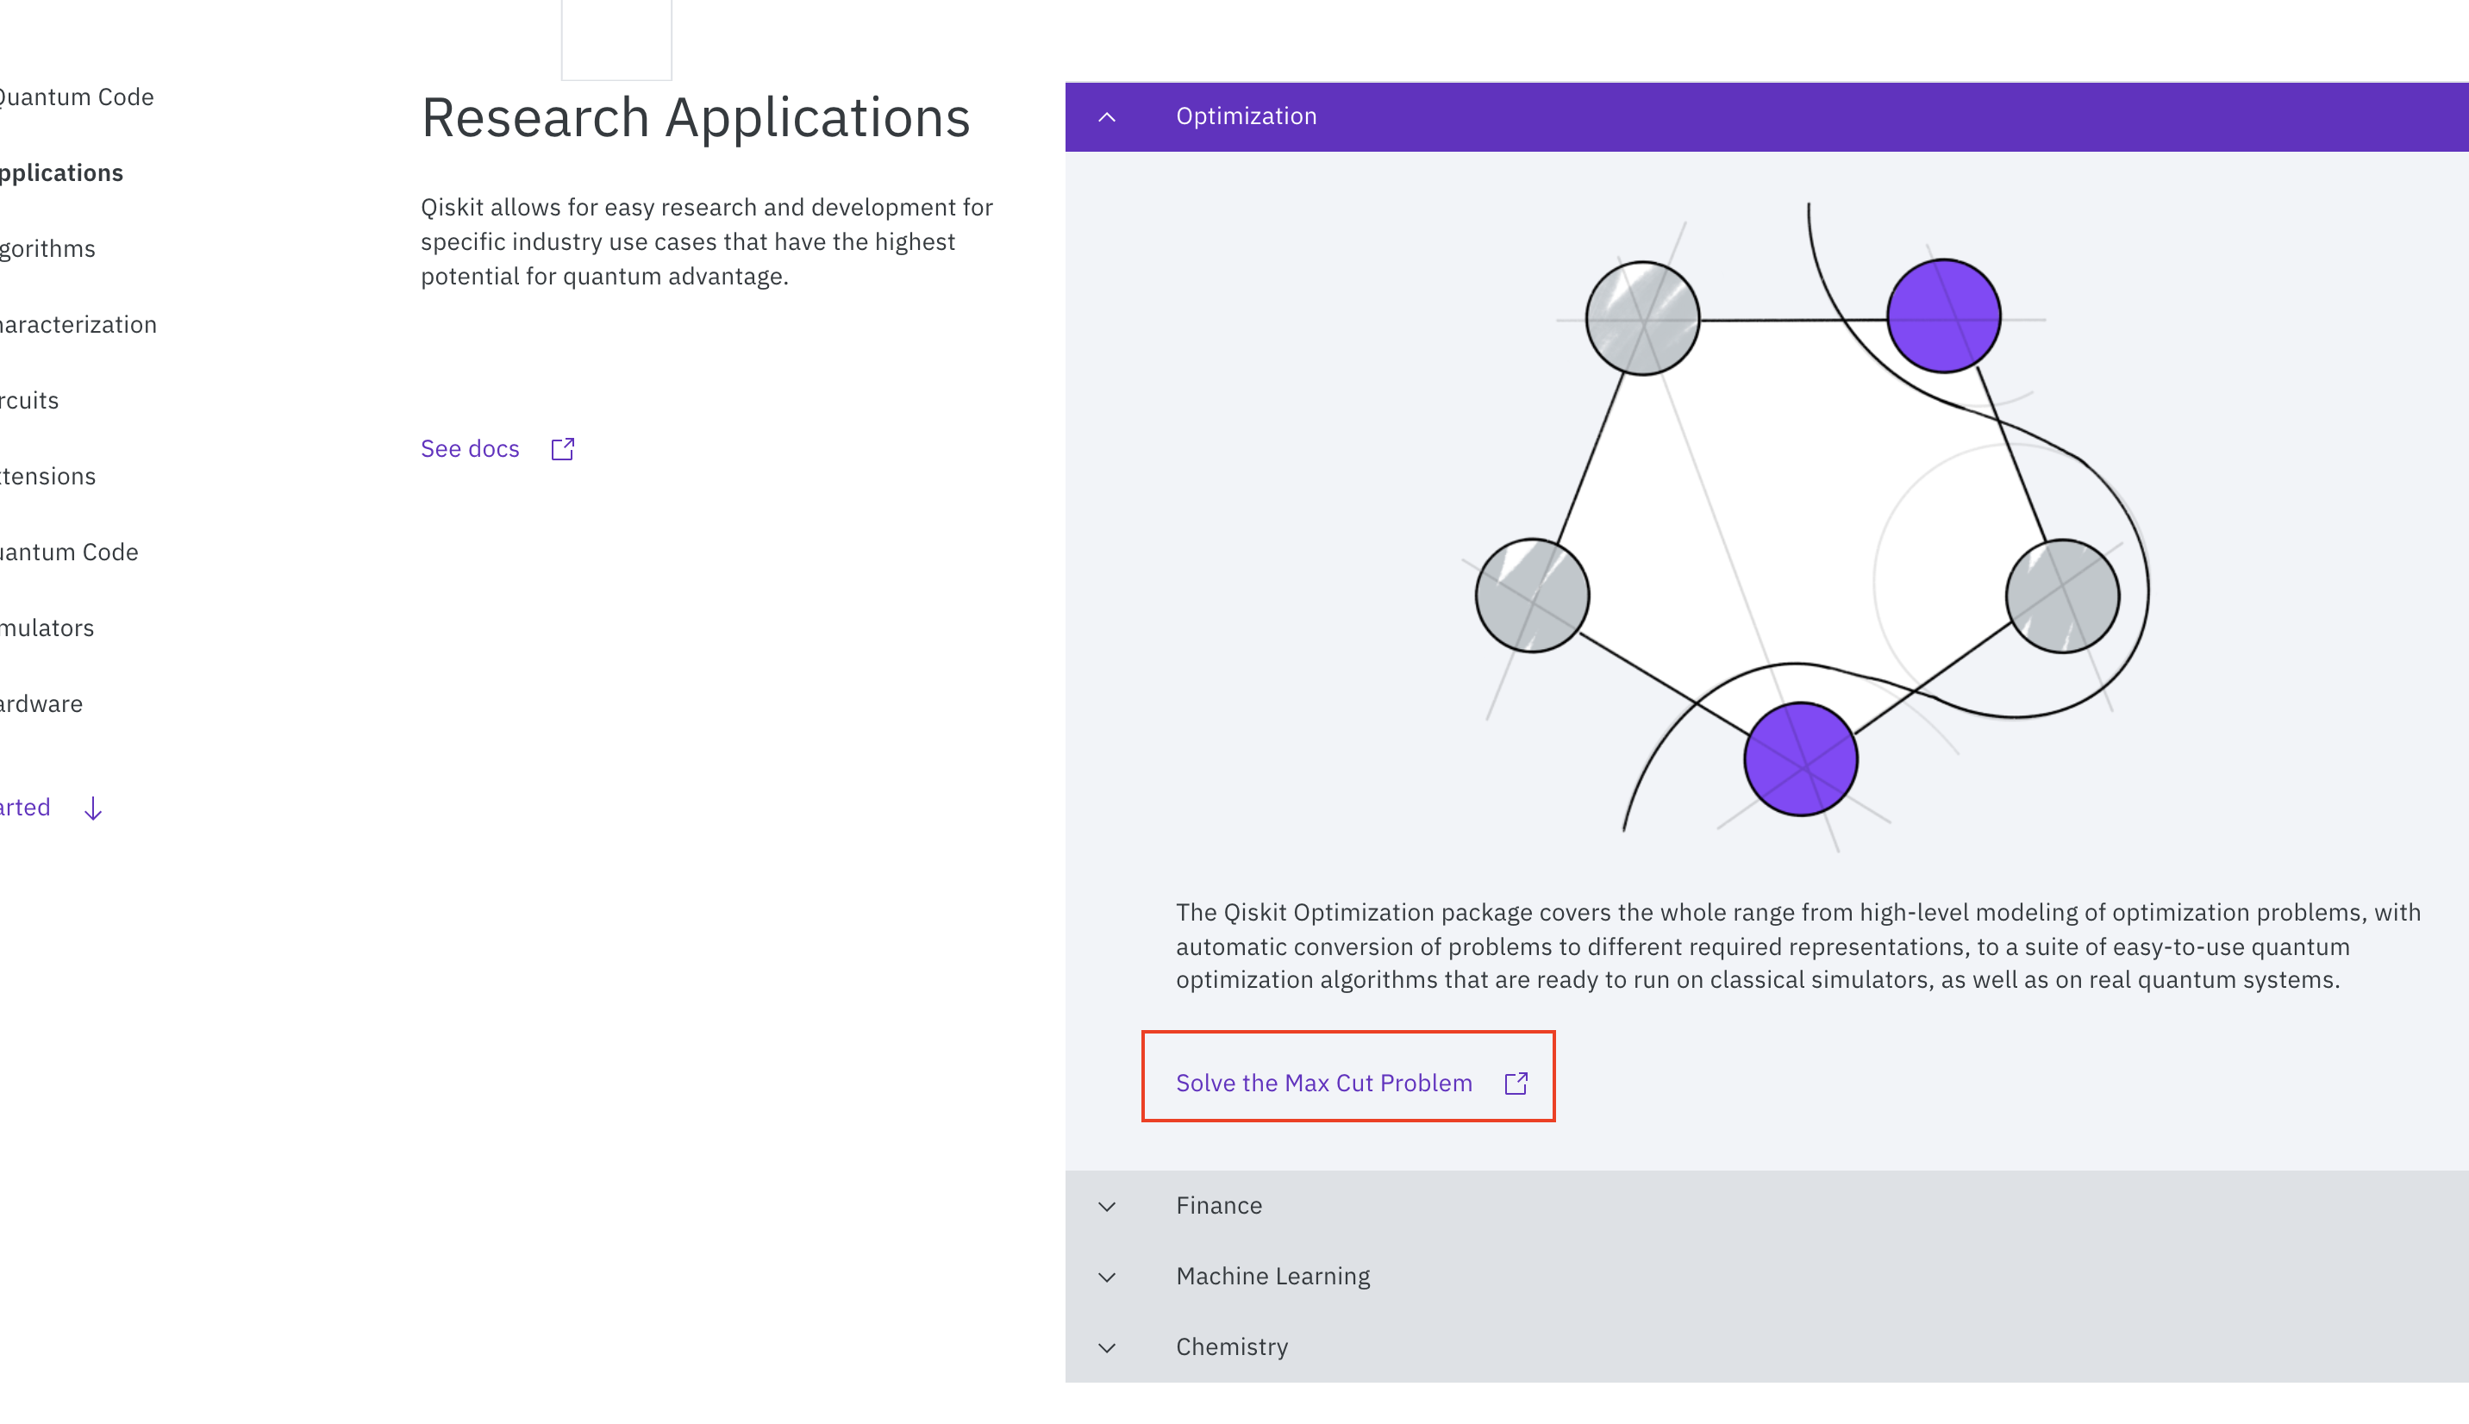Click the down arrow icon in sidebar
The image size is (2469, 1424).
93,808
